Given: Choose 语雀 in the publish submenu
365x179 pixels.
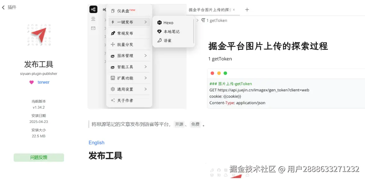Looking at the screenshot, I should pyautogui.click(x=173, y=40).
